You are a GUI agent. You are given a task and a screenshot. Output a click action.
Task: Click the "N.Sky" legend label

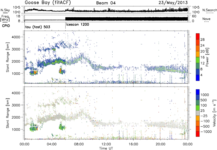tap(5, 10)
